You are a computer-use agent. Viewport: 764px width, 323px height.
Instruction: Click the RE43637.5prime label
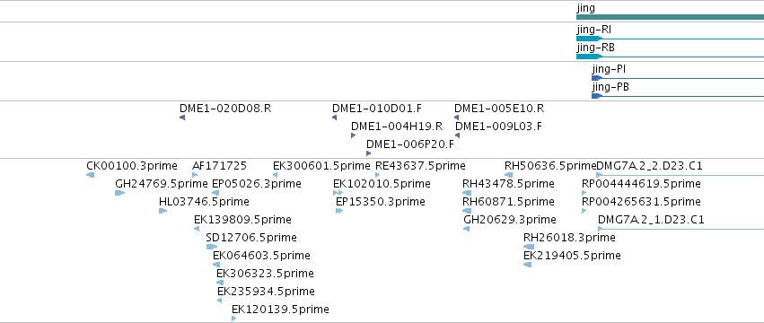420,166
